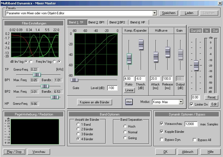Toggle the Vorausschau checkbox
Image resolution: width=223 pixels, height=157 pixels.
point(162,124)
